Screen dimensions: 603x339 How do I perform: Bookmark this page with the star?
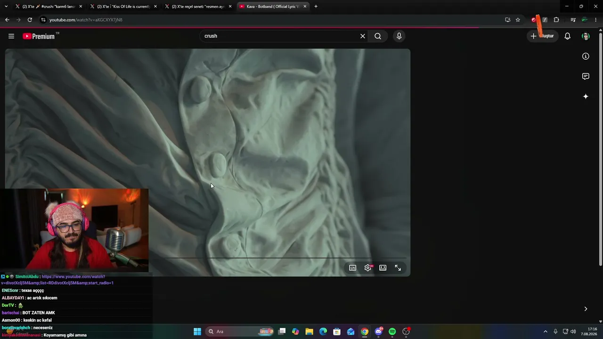click(518, 20)
